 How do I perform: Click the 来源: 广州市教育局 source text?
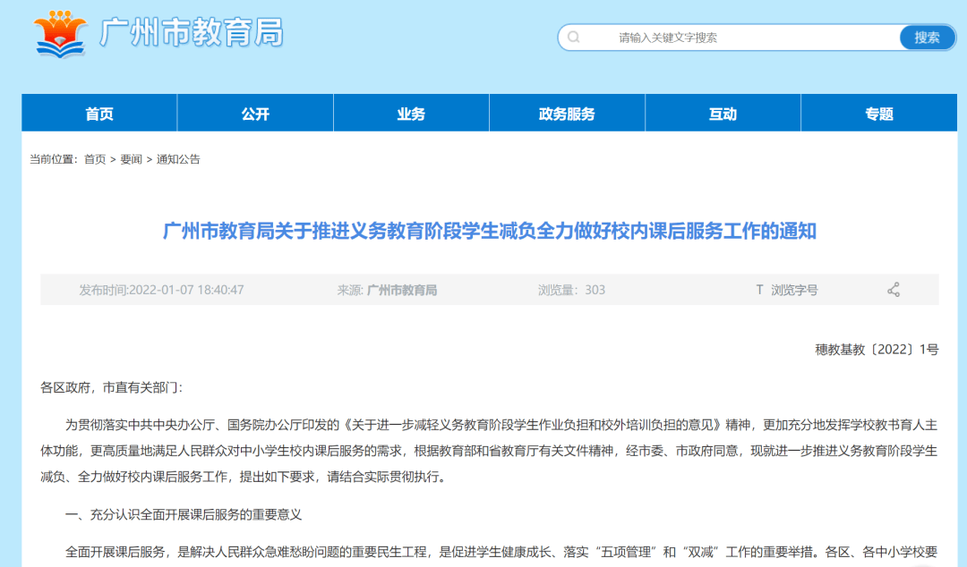tap(387, 290)
